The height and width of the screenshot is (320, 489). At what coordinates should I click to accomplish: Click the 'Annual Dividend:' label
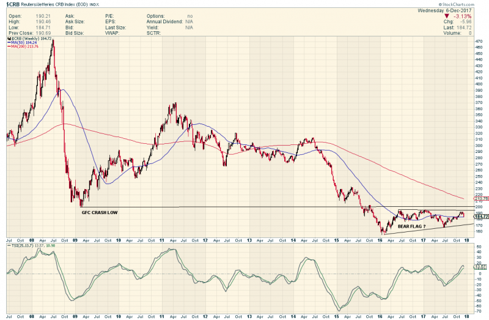tap(164, 22)
